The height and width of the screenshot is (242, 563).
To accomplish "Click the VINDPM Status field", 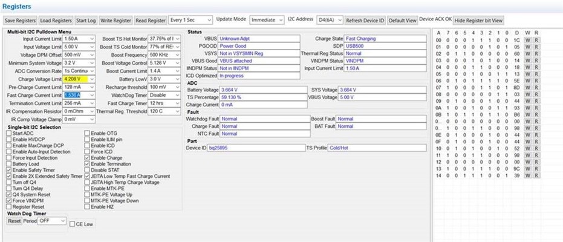I will [385, 60].
